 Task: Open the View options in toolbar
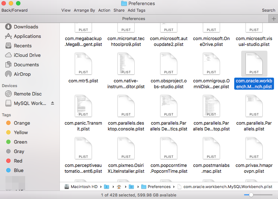pyautogui.click(x=66, y=10)
